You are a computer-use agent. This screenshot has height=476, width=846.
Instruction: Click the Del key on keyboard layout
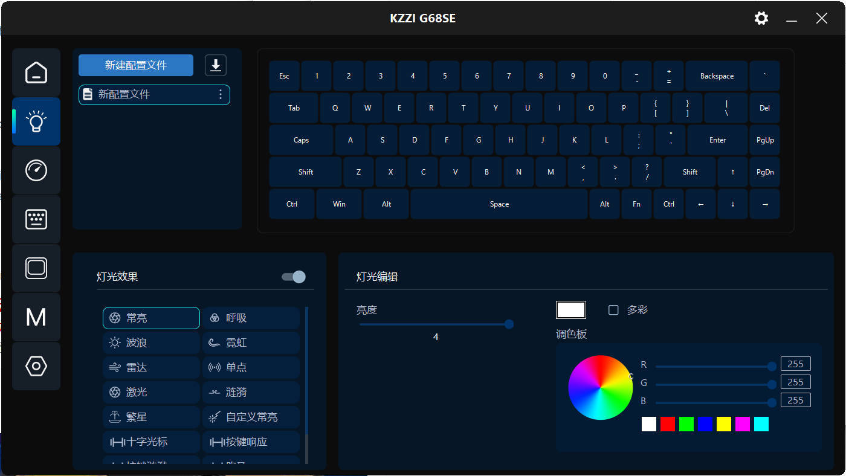764,108
